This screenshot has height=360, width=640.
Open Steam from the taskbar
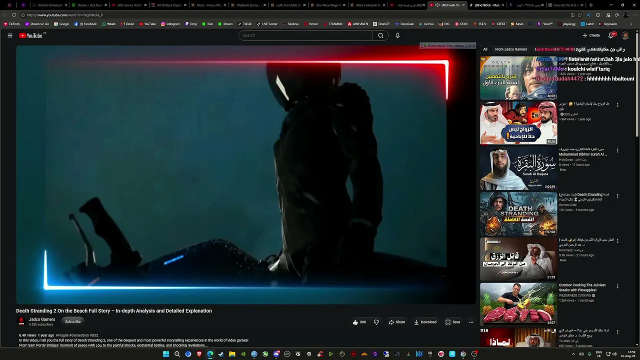pos(221,354)
